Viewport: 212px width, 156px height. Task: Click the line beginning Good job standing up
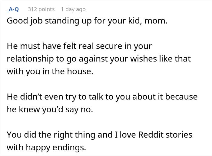click(x=87, y=21)
